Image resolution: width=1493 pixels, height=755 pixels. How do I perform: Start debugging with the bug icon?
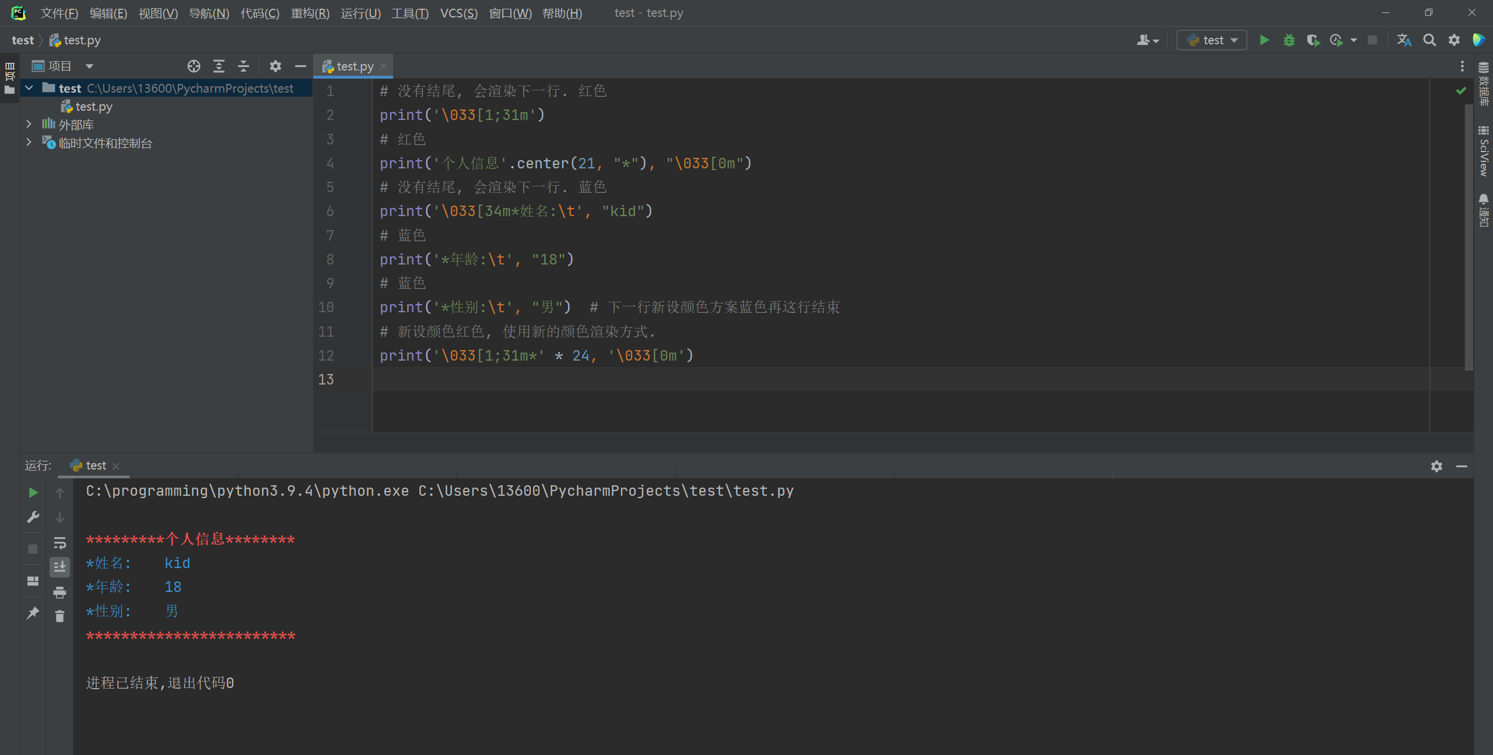(x=1289, y=40)
